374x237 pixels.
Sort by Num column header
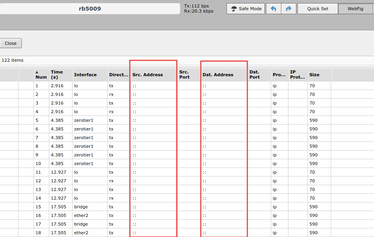click(x=41, y=74)
